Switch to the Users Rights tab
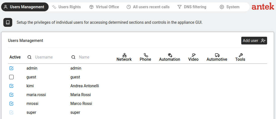This screenshot has width=276, height=119. point(66,7)
